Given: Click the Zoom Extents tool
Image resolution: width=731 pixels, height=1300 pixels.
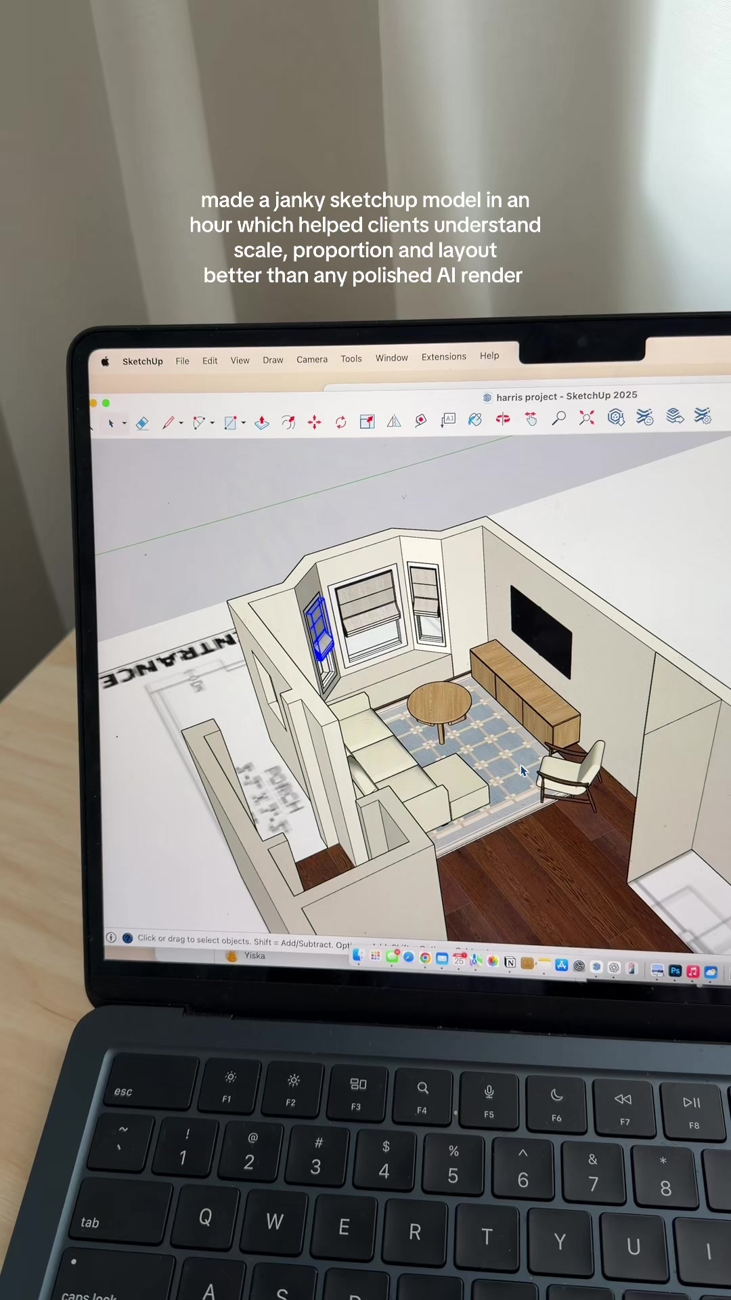Looking at the screenshot, I should pyautogui.click(x=587, y=418).
